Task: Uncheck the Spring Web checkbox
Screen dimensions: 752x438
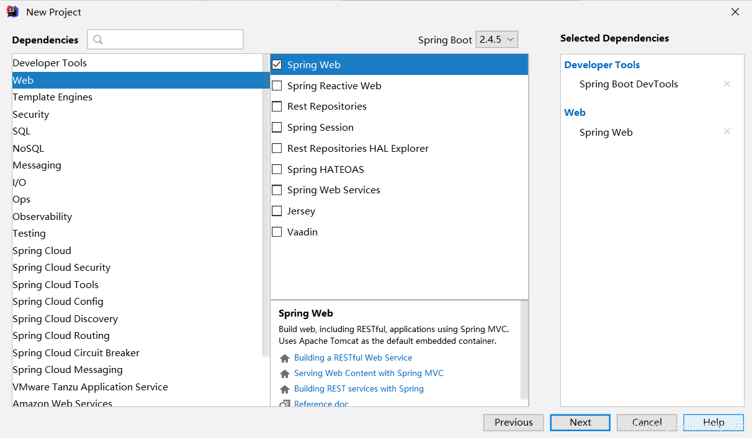Action: click(x=277, y=64)
